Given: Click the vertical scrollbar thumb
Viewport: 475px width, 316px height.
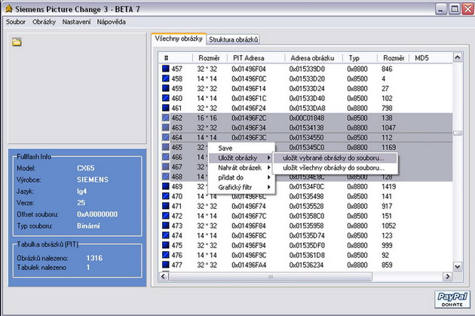Looking at the screenshot, I should coord(458,133).
